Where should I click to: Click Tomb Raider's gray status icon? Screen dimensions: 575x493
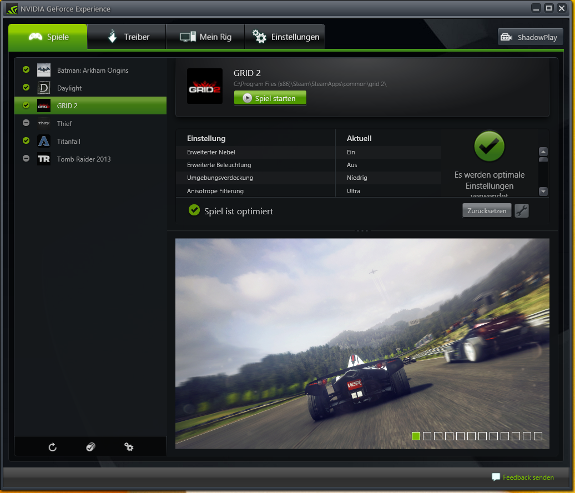pyautogui.click(x=26, y=158)
